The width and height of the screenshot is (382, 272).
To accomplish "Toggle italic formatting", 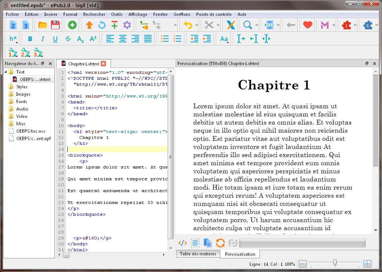I will [43, 39].
